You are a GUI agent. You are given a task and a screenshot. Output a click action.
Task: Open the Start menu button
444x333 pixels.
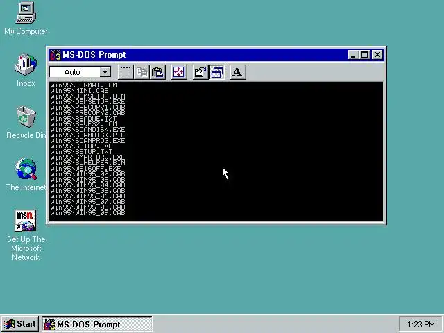20,324
